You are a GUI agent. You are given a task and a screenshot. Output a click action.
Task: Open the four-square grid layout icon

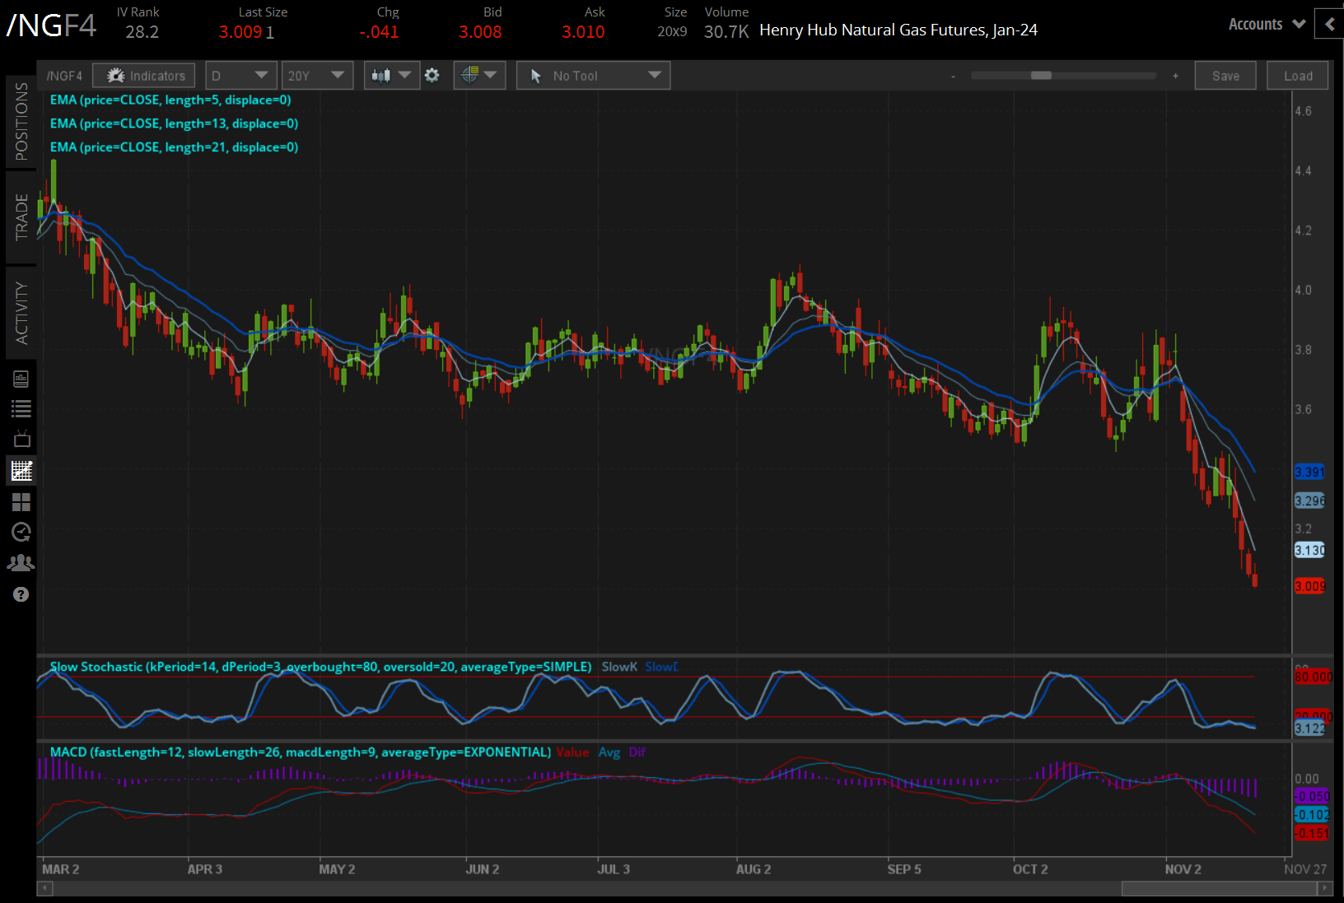pyautogui.click(x=21, y=501)
